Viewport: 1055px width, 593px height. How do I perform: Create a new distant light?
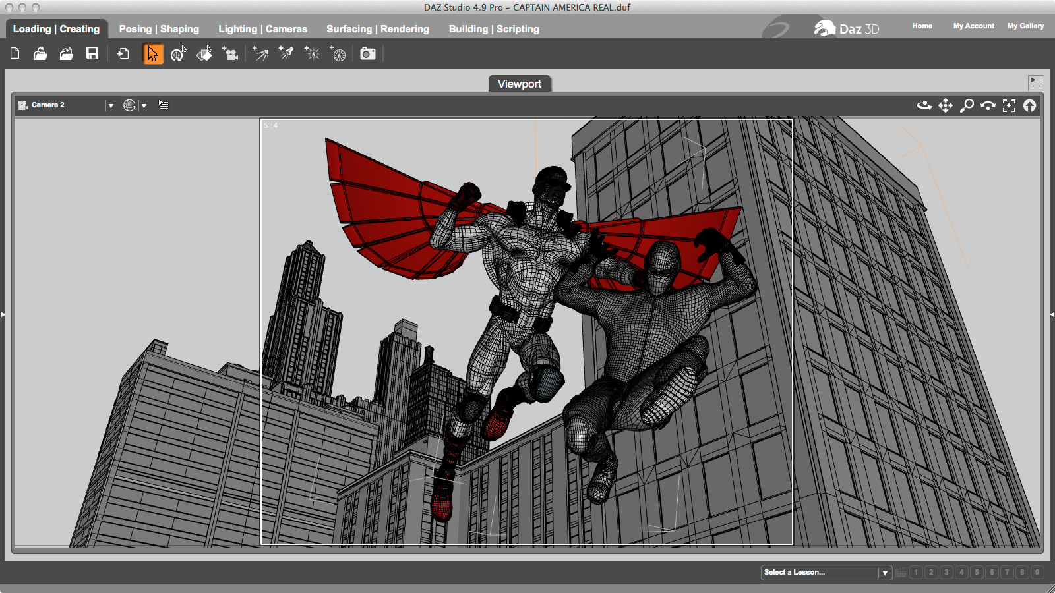(x=260, y=53)
